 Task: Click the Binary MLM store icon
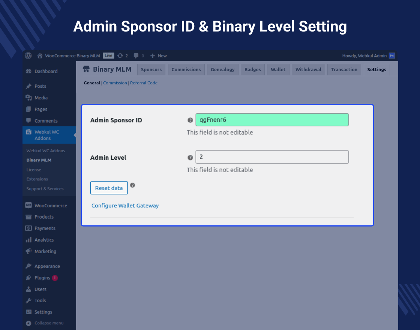(x=86, y=69)
